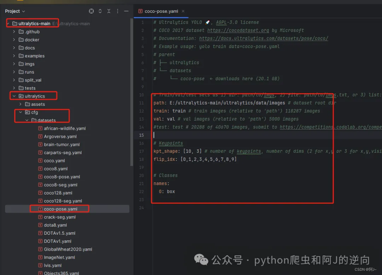Expand all nodes in the Project tree
Image resolution: width=382 pixels, height=275 pixels.
tap(100, 11)
